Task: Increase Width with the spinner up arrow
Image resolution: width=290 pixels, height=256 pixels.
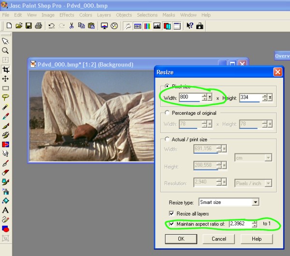Action: pyautogui.click(x=204, y=95)
